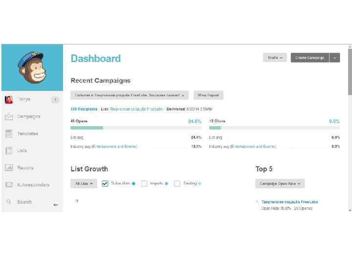352x264 pixels.
Task: Click the 24.4% list avg value
Action: 196,137
